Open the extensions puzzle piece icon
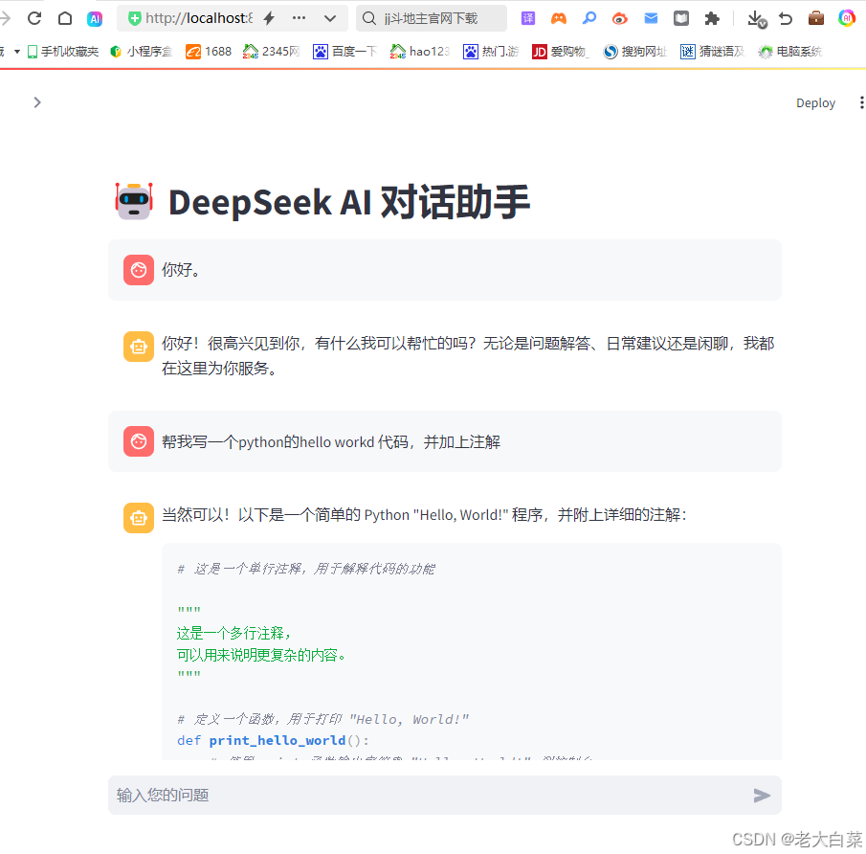 [x=712, y=18]
